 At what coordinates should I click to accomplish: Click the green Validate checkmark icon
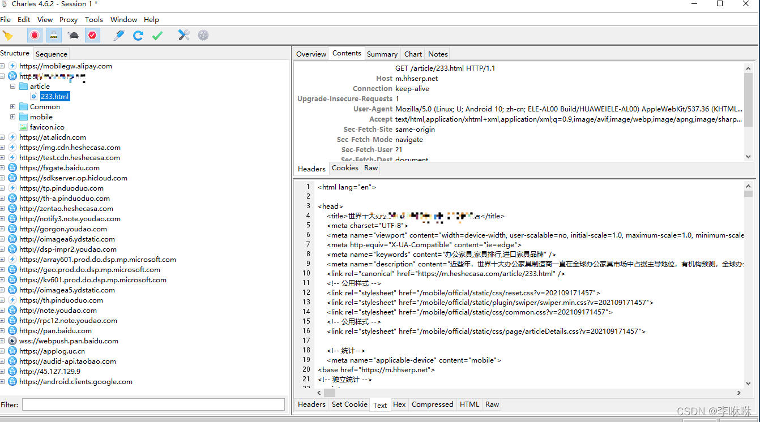pos(157,36)
